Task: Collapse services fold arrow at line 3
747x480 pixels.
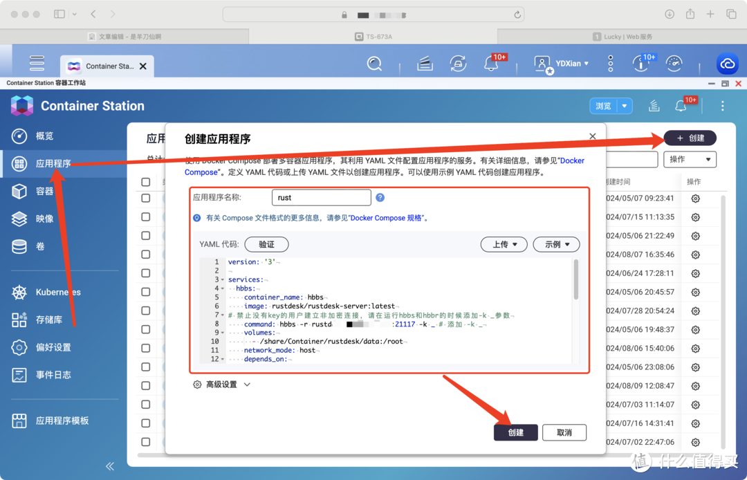Action: [223, 280]
